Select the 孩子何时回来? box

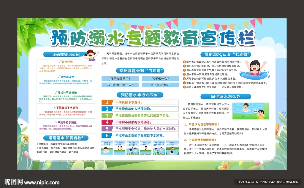pos(160,85)
